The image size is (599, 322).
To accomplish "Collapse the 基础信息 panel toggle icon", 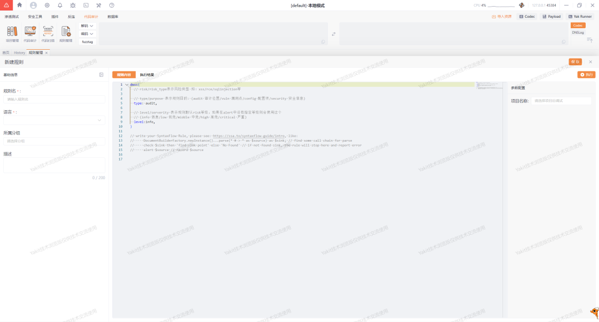I will [101, 75].
